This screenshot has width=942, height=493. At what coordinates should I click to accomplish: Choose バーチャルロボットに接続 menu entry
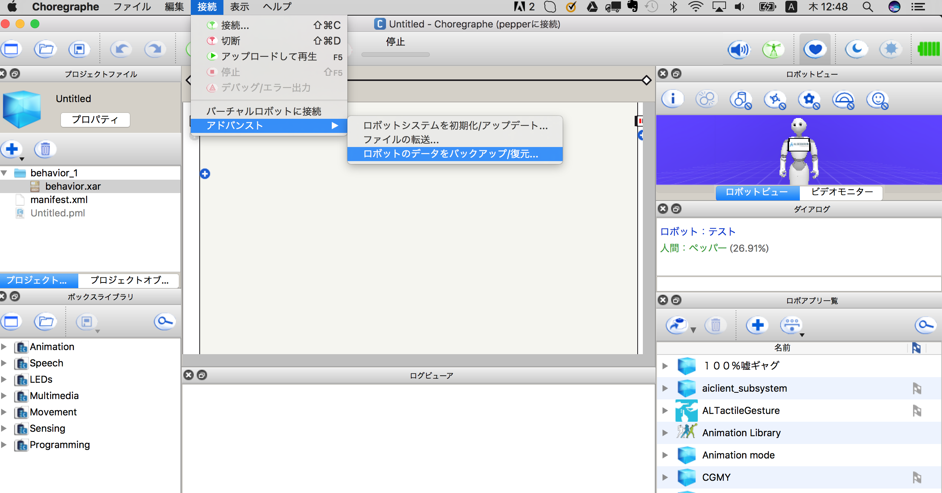pyautogui.click(x=269, y=111)
